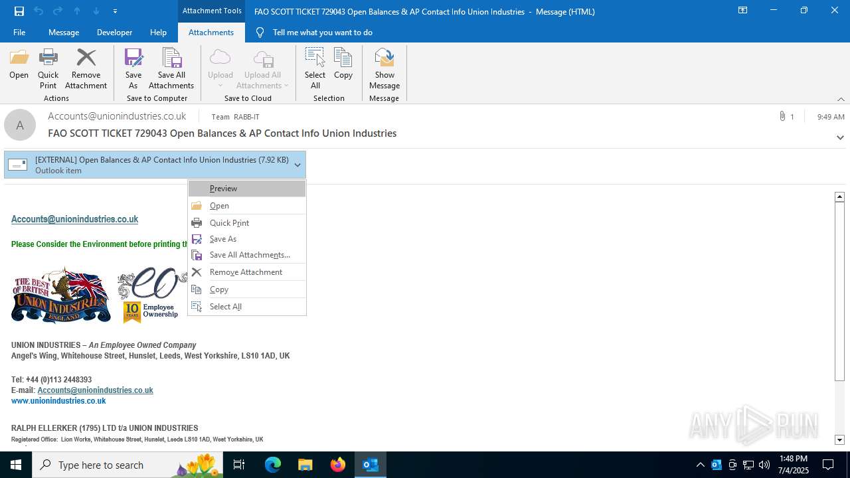Image resolution: width=850 pixels, height=478 pixels.
Task: Click the top Accounts@unionindustries.co.uk link
Action: pos(74,219)
